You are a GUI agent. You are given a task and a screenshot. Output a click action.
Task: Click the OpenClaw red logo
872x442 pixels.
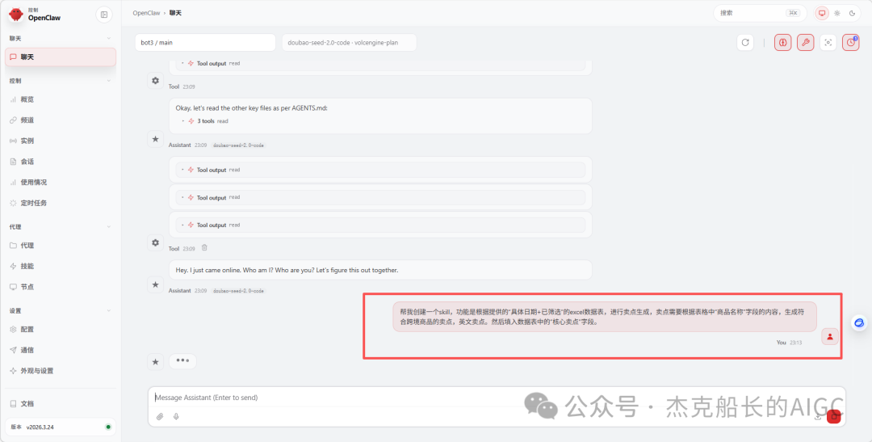pos(16,15)
